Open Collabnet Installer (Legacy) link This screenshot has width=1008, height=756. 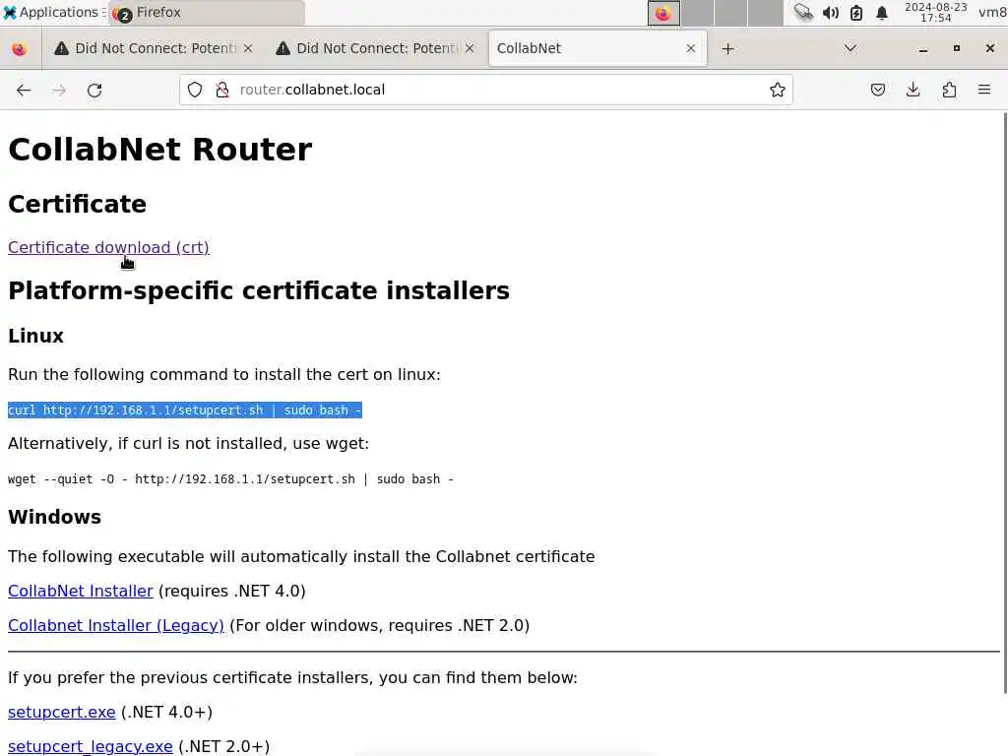point(116,625)
